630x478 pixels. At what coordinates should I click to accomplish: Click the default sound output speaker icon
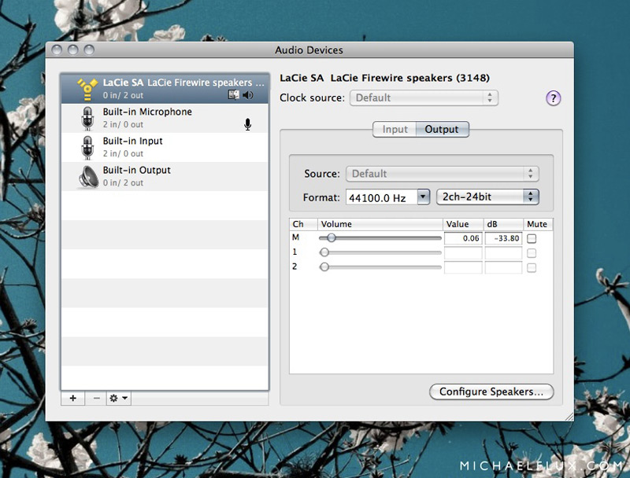[x=248, y=95]
